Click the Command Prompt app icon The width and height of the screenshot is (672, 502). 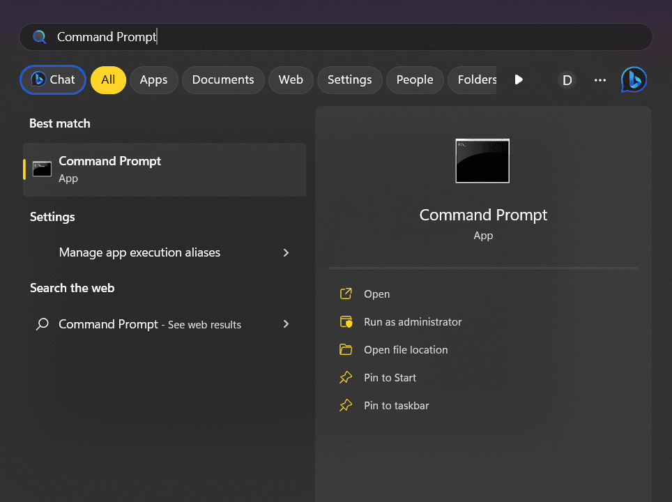[42, 168]
